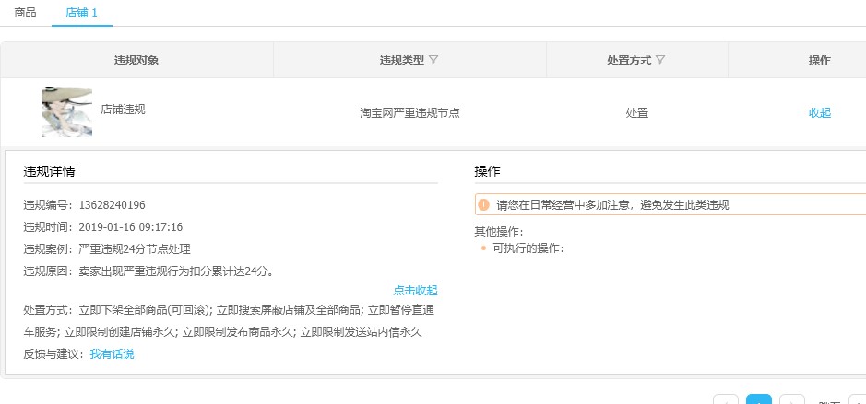Go to the previous page arrow

point(726,401)
